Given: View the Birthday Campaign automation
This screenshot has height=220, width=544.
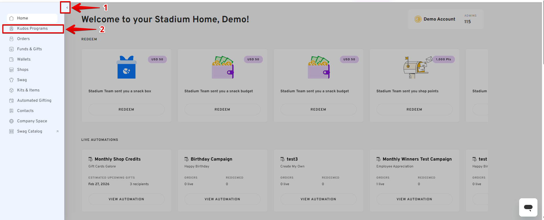Looking at the screenshot, I should point(222,199).
